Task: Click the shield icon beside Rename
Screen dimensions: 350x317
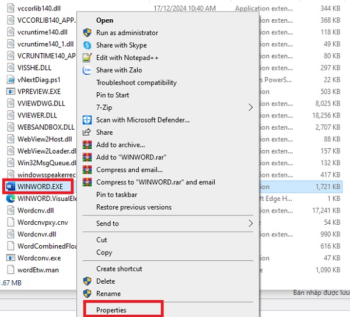Action: tap(87, 294)
